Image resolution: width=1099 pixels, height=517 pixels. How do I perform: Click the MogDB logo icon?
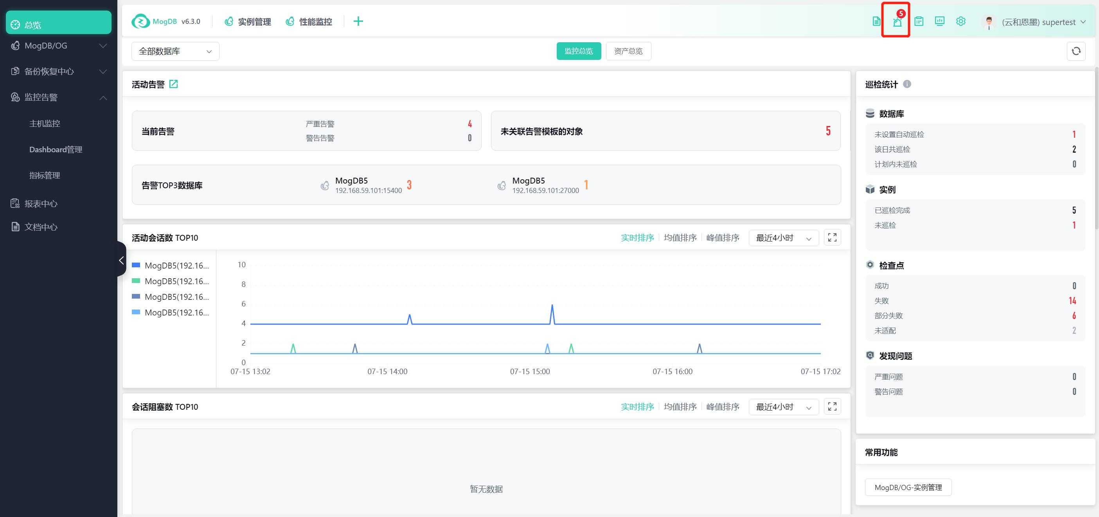(140, 22)
